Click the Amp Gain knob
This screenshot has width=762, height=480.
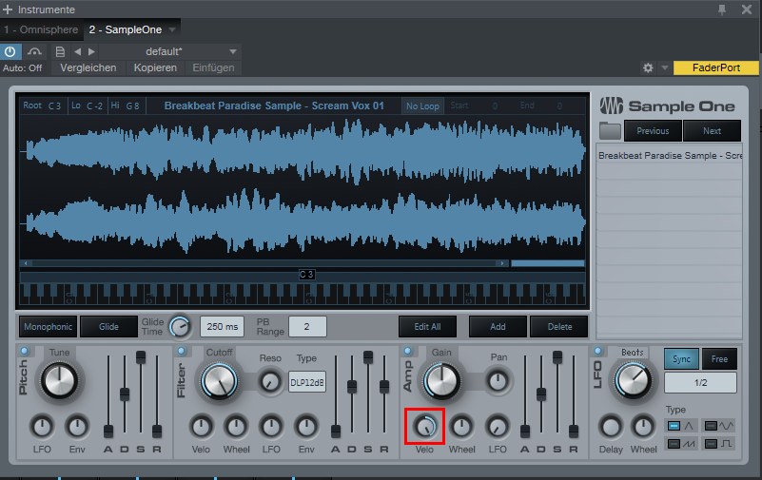tap(441, 380)
